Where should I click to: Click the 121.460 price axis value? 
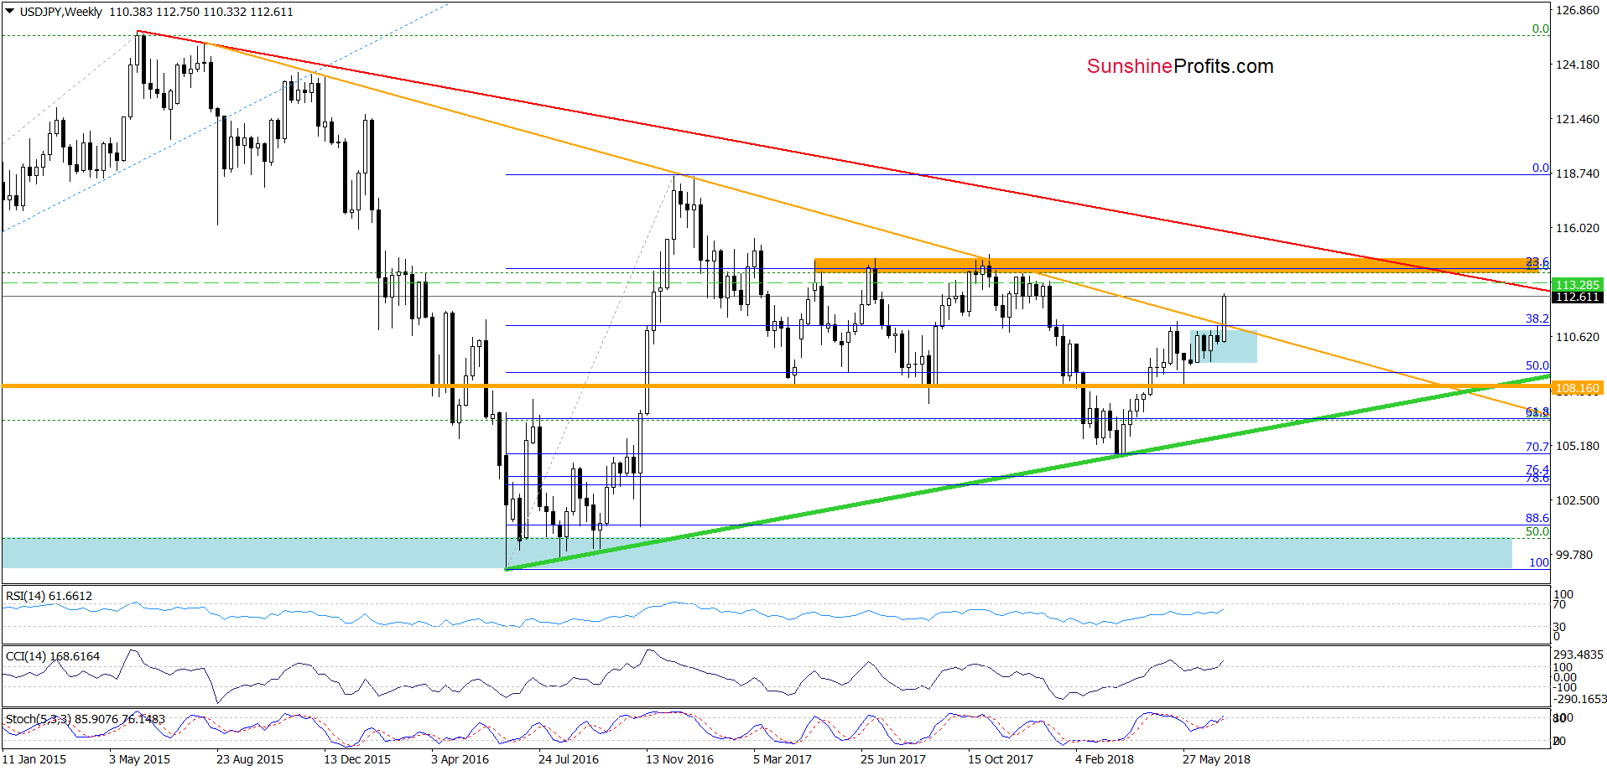point(1578,119)
